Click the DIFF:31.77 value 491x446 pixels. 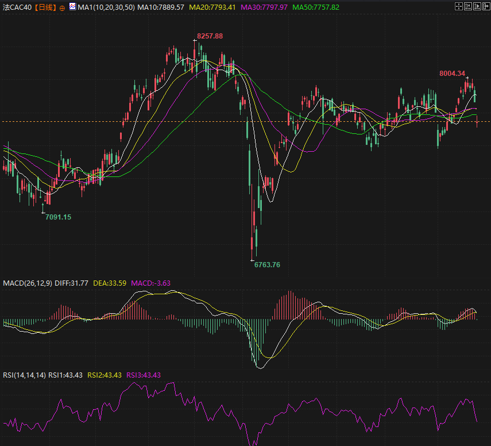pyautogui.click(x=71, y=283)
